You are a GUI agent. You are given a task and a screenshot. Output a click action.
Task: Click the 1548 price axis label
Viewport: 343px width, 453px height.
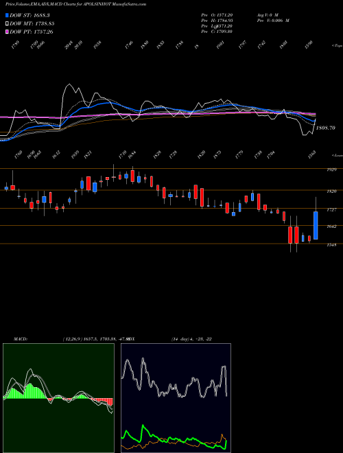[x=331, y=245]
